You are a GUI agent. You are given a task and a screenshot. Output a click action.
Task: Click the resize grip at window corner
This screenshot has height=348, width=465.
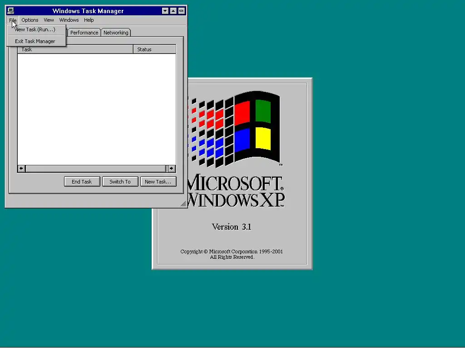point(183,203)
